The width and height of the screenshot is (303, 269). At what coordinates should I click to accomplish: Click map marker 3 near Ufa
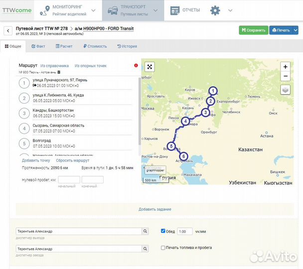coord(205,113)
